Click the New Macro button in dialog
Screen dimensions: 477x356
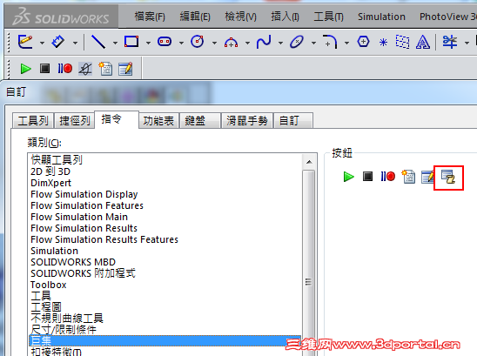click(408, 177)
